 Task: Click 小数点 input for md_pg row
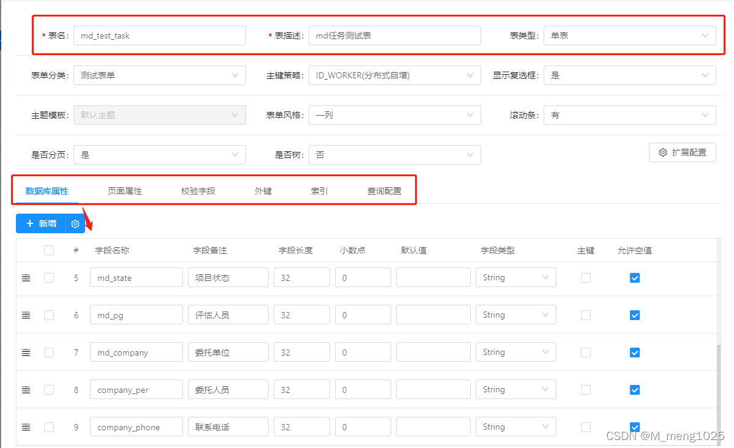(x=363, y=315)
